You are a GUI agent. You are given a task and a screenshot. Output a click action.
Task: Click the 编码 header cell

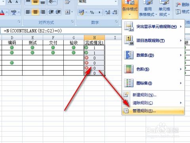pyautogui.click(x=12, y=43)
